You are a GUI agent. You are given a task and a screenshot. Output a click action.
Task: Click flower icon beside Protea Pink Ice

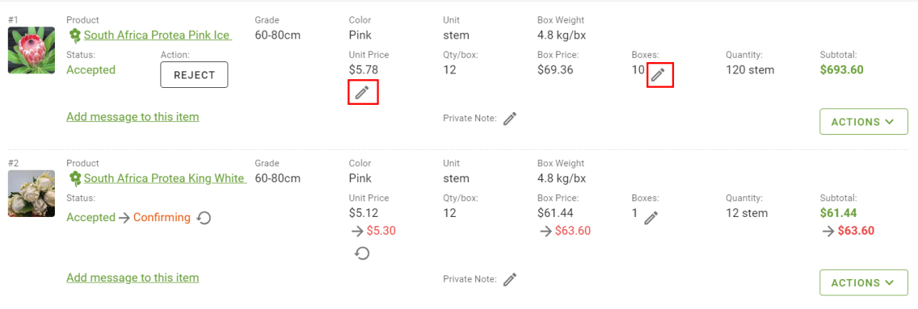pyautogui.click(x=74, y=35)
